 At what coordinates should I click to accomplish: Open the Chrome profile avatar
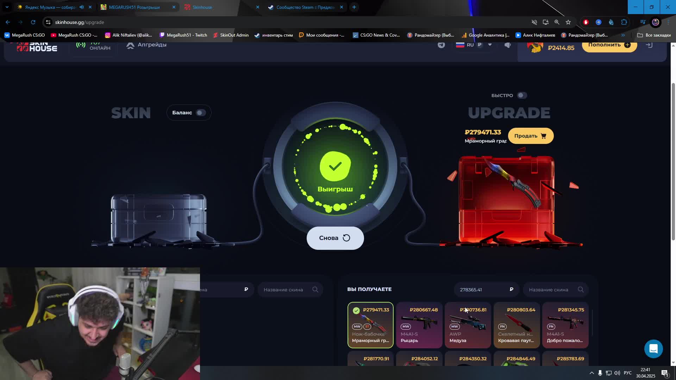pyautogui.click(x=655, y=22)
